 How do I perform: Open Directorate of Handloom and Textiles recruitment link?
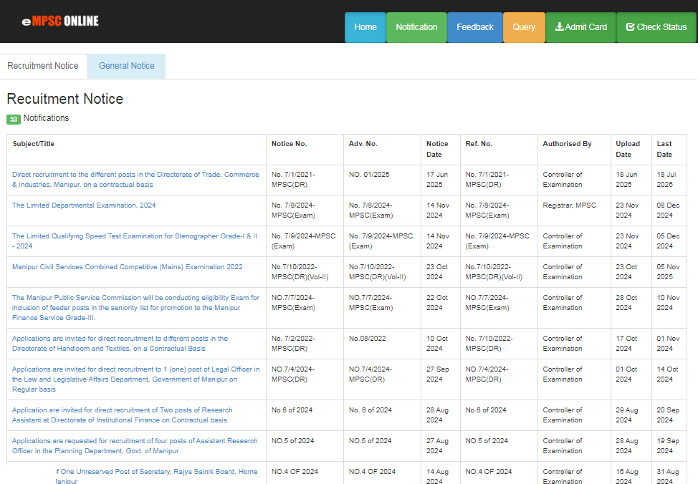(120, 344)
